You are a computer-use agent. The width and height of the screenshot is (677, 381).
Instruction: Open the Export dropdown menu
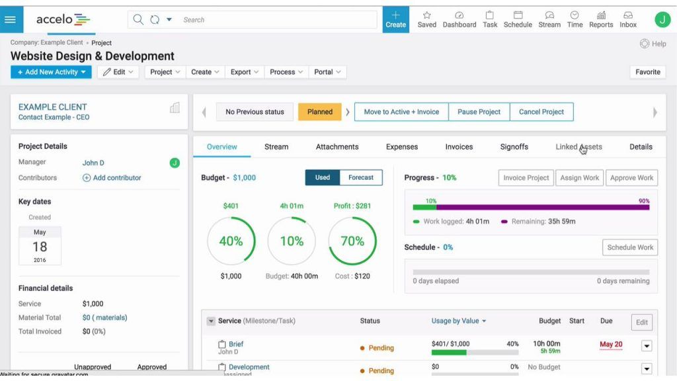point(244,71)
